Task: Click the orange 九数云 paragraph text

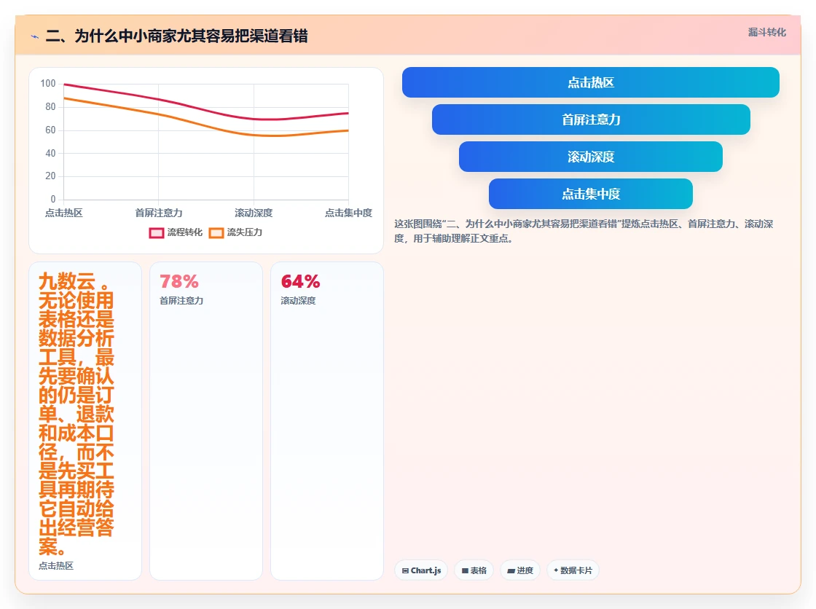Action: 76,414
